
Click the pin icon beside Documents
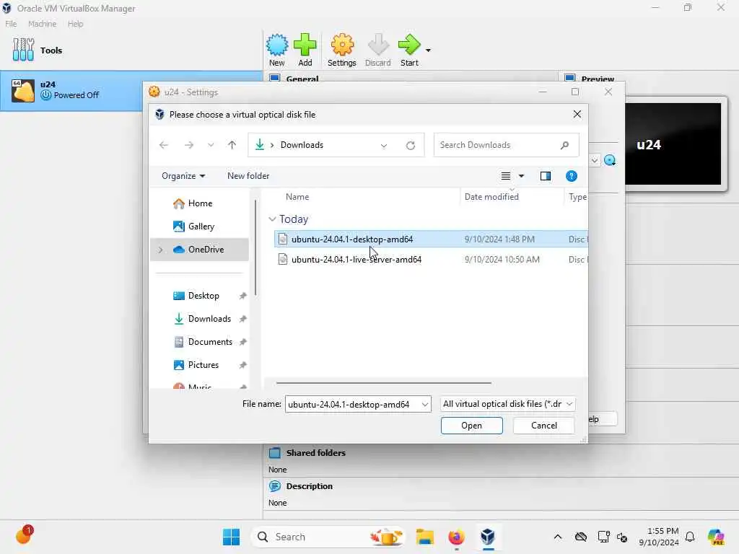(242, 342)
